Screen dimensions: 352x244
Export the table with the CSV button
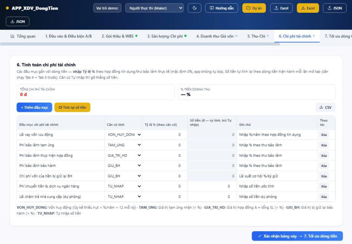click(x=325, y=107)
